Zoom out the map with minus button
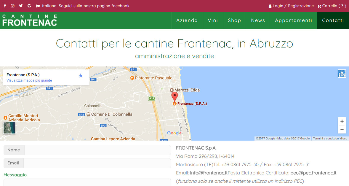The image size is (349, 186). 342,129
